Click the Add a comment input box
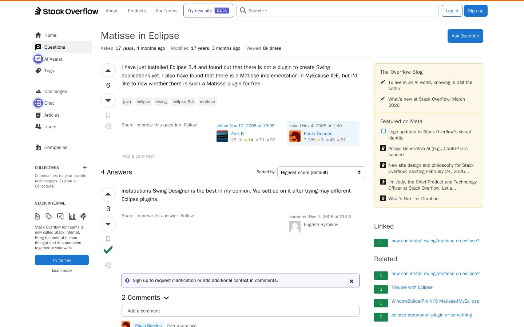This screenshot has width=524, height=327. (x=241, y=311)
